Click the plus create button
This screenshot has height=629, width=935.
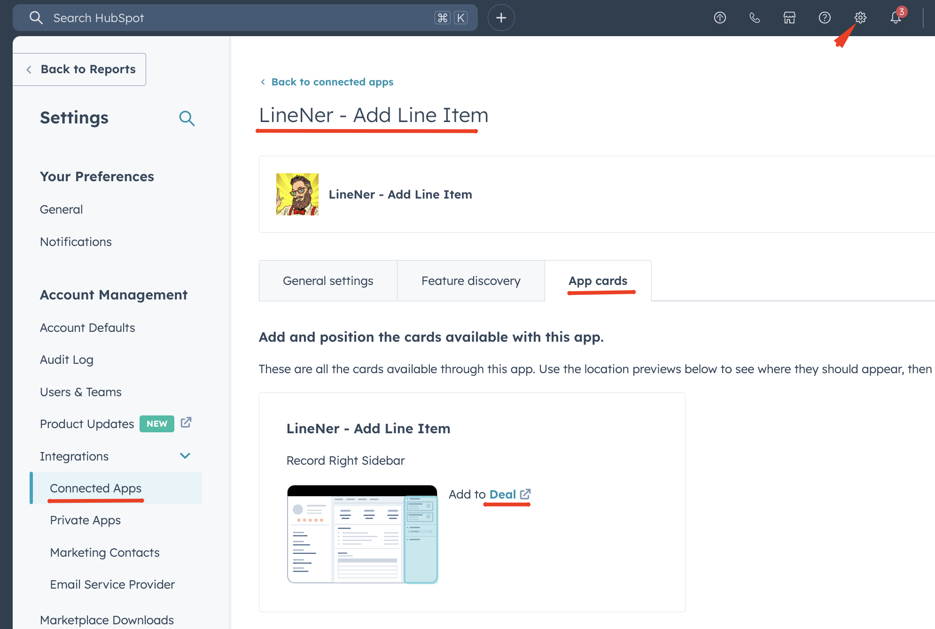click(x=501, y=18)
